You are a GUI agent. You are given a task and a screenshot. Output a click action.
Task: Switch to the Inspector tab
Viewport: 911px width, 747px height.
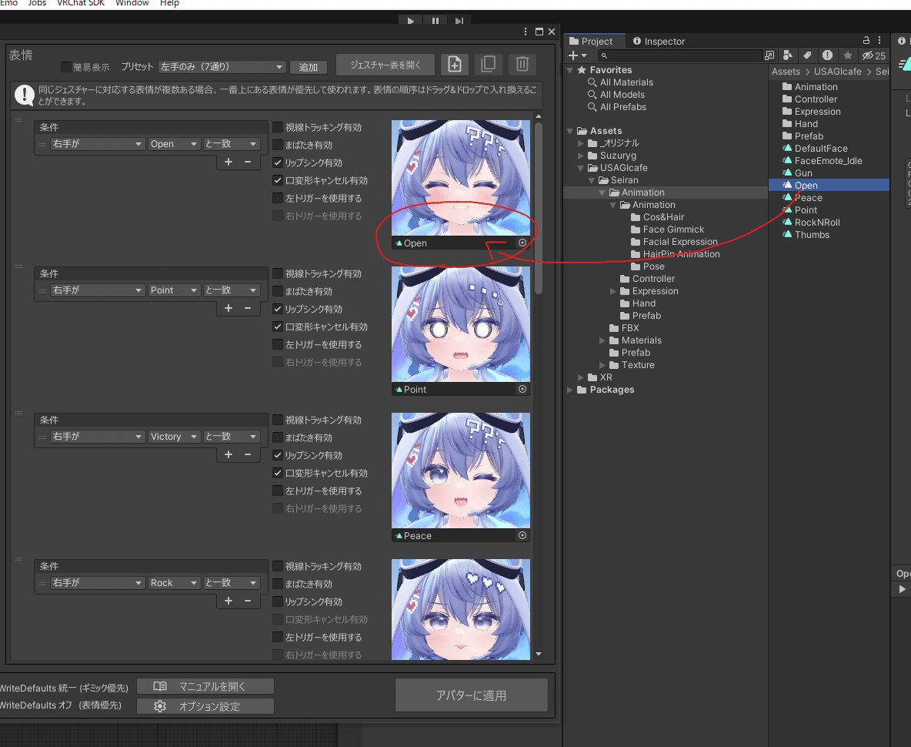(659, 42)
